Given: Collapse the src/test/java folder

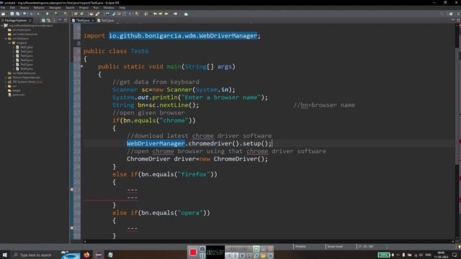Looking at the screenshot, I should coord(6,38).
